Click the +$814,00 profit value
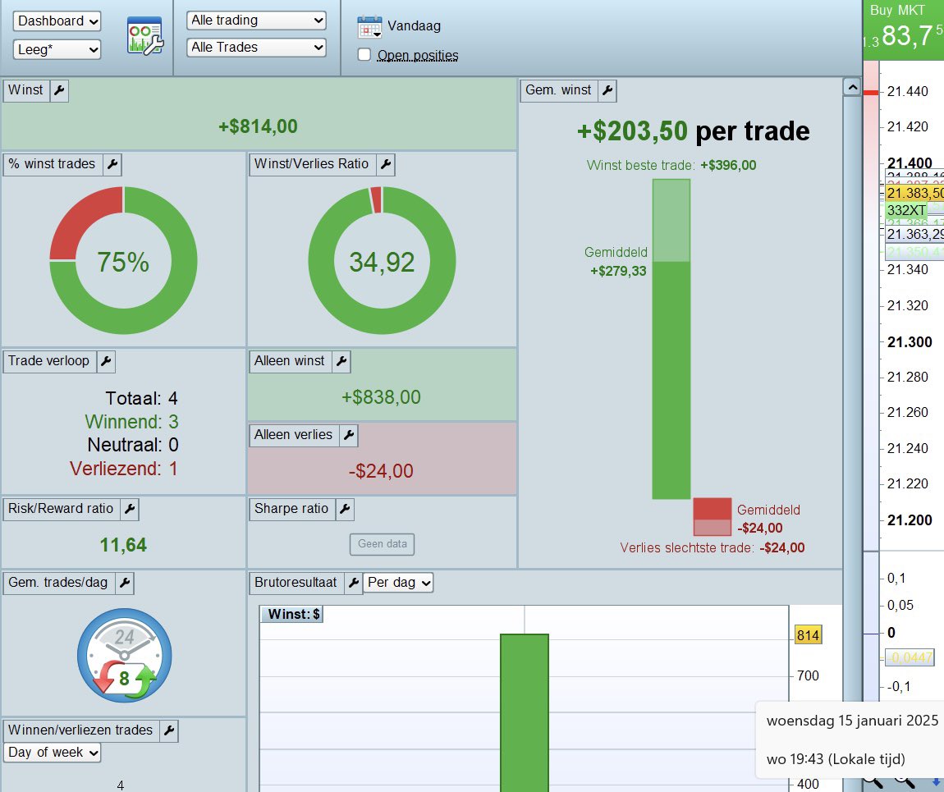 (258, 126)
